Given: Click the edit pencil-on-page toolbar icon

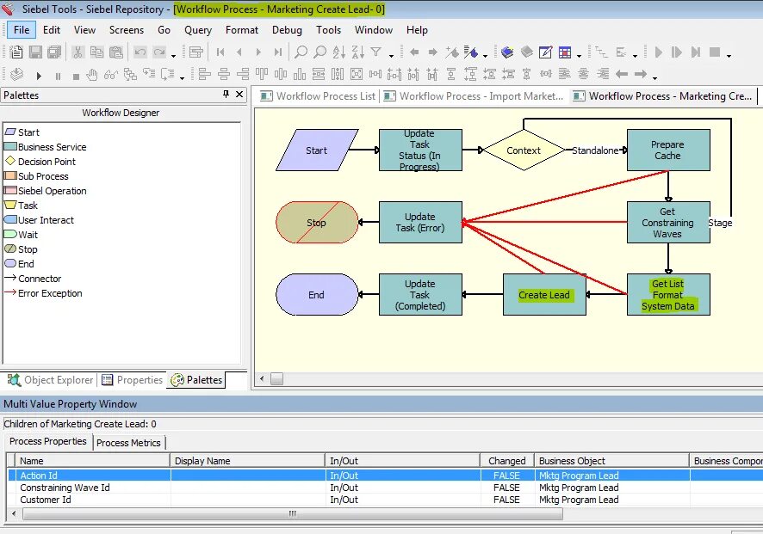Looking at the screenshot, I should [x=545, y=52].
